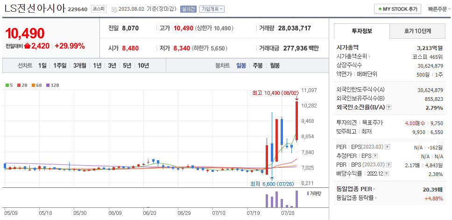Click the +29.99% change percentage

tap(70, 46)
